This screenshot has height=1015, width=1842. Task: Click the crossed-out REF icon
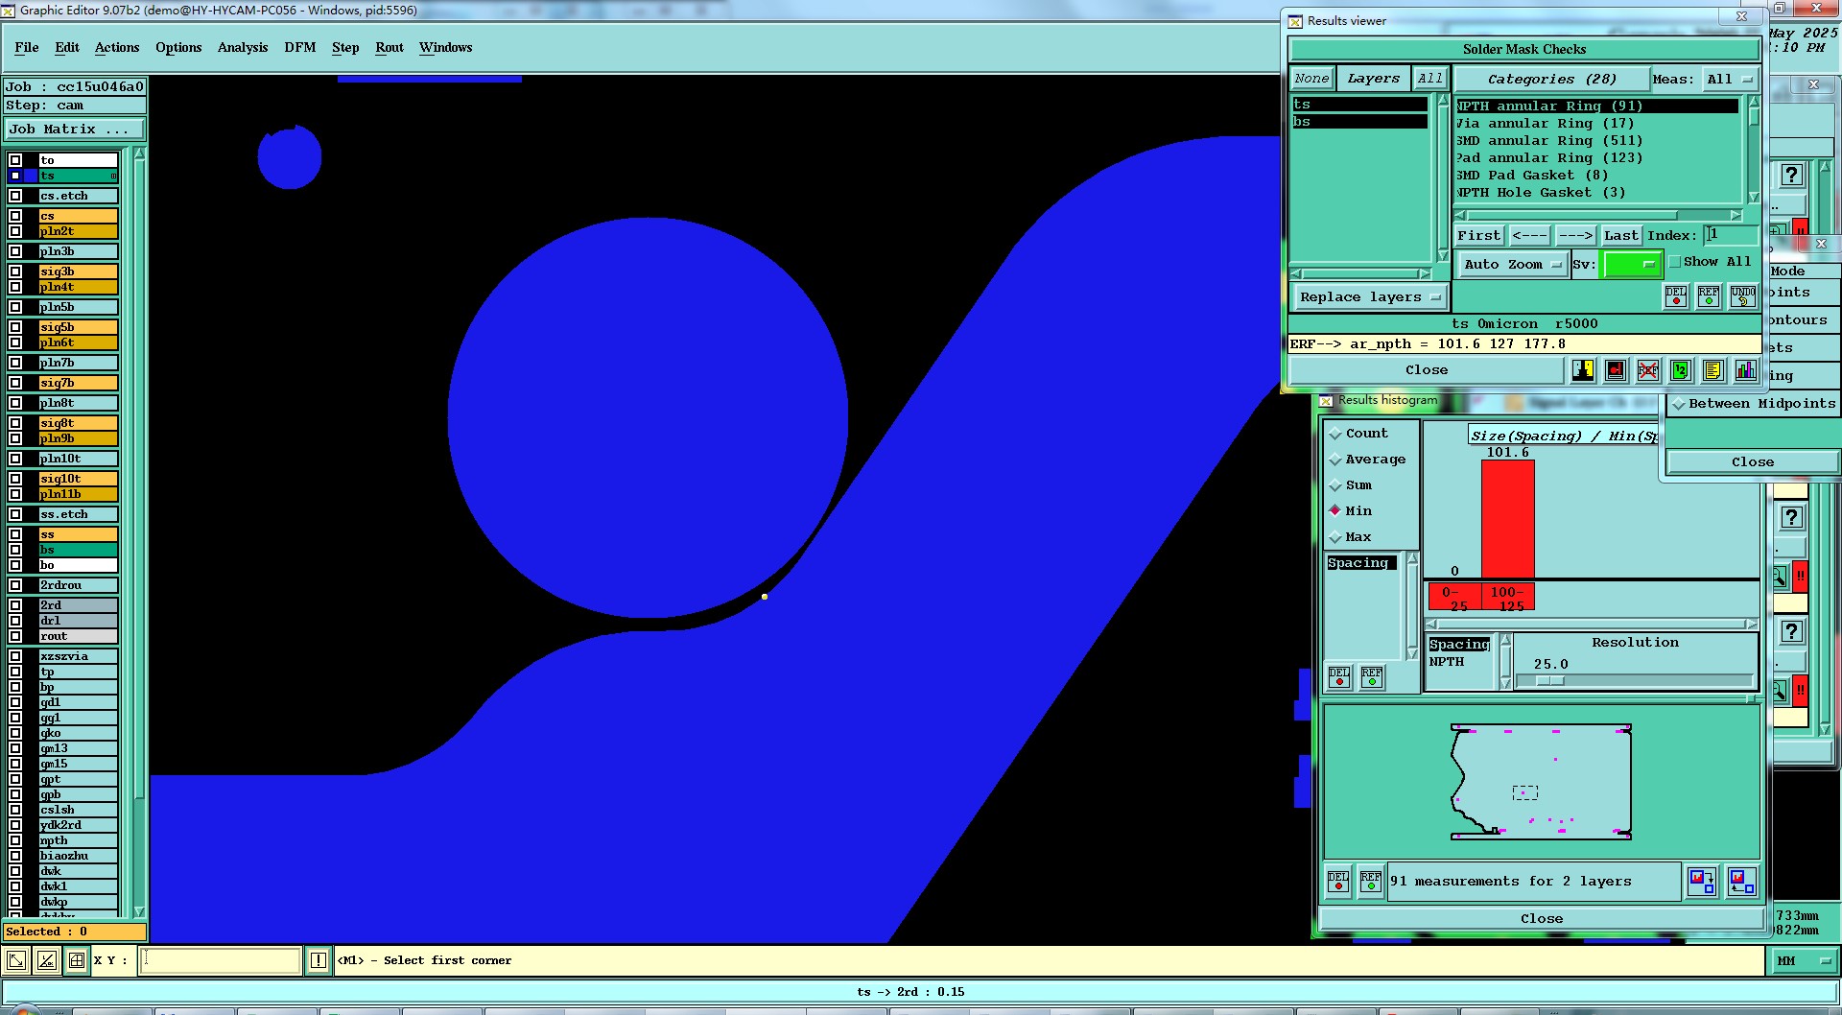click(x=1648, y=370)
